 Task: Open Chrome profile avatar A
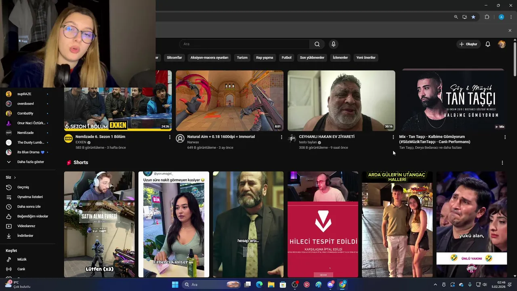[501, 17]
